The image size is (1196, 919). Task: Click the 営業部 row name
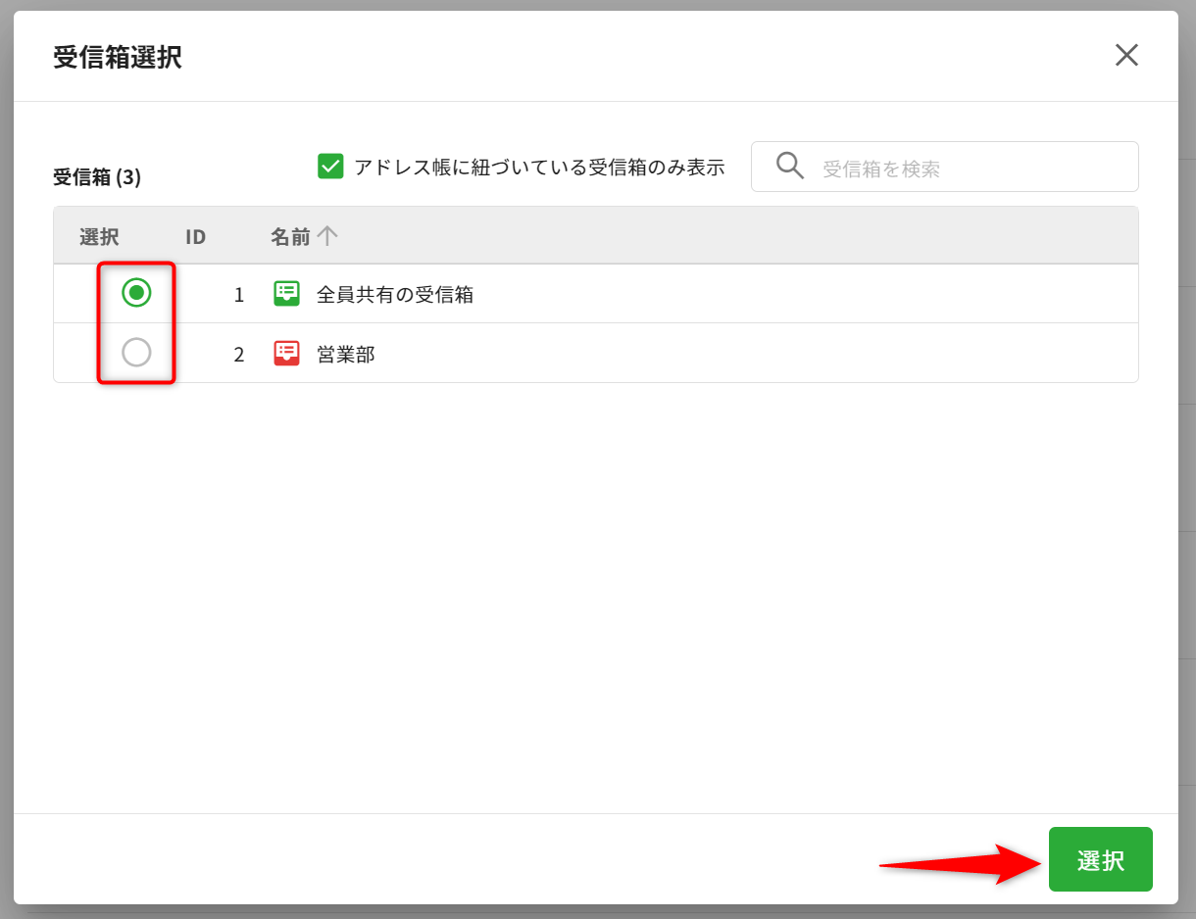[346, 355]
